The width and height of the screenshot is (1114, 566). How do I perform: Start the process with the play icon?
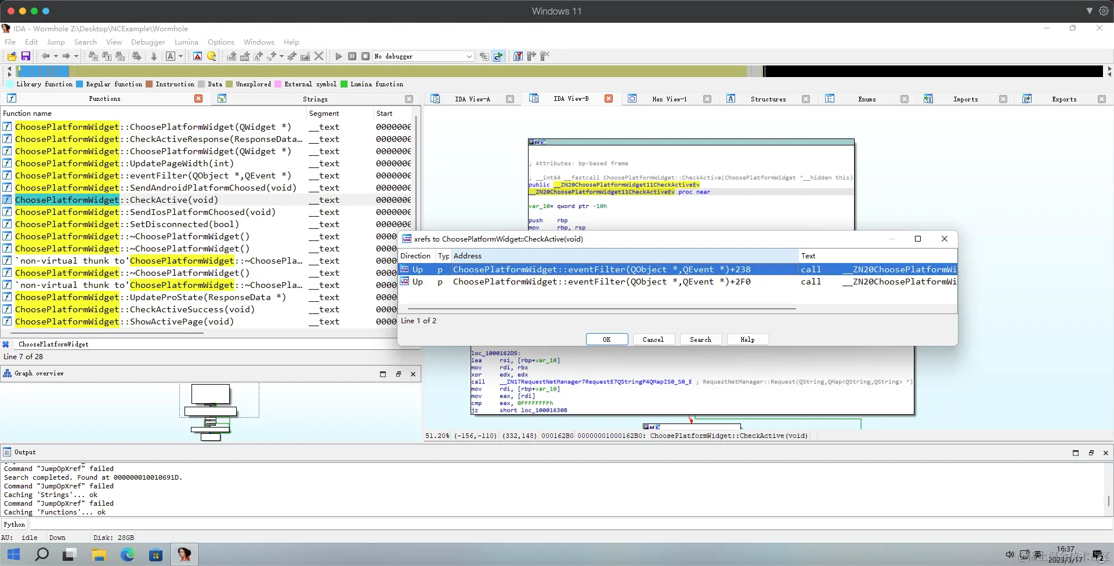point(339,56)
